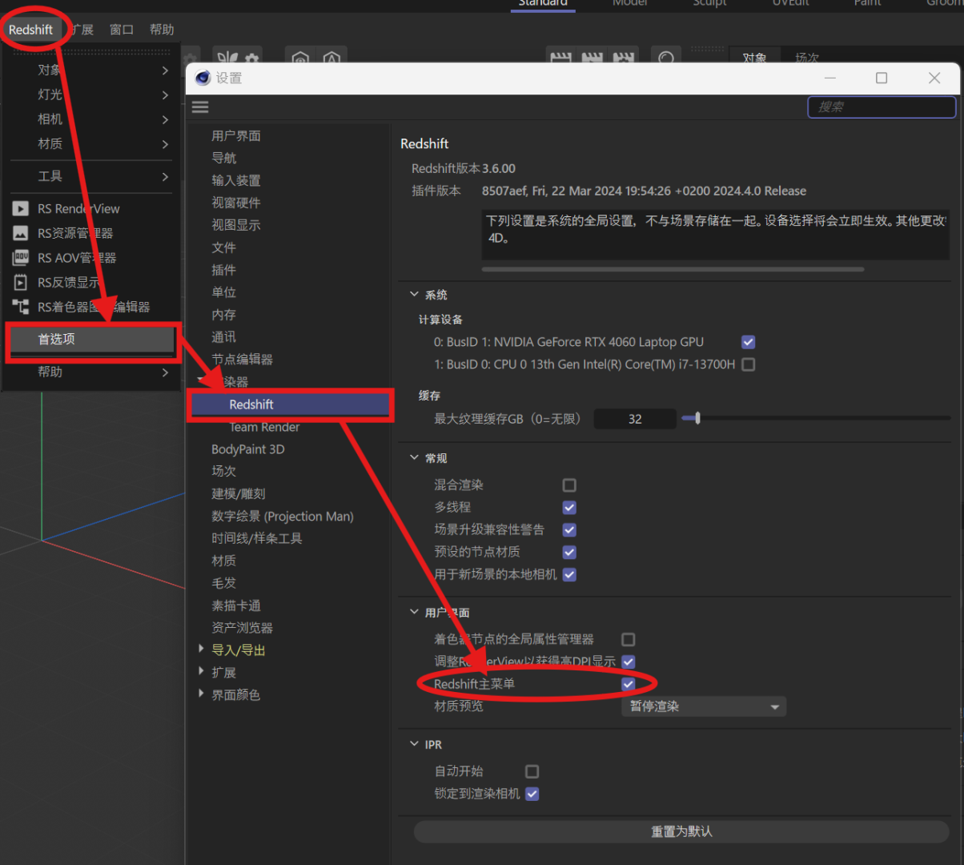This screenshot has height=865, width=964.
Task: Open the 对象 submenu in Redshift menu
Action: point(91,70)
